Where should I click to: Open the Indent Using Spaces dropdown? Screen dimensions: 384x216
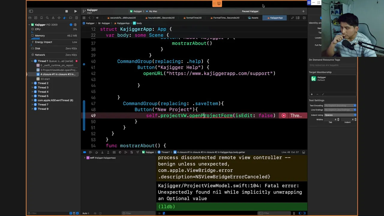tap(340, 115)
